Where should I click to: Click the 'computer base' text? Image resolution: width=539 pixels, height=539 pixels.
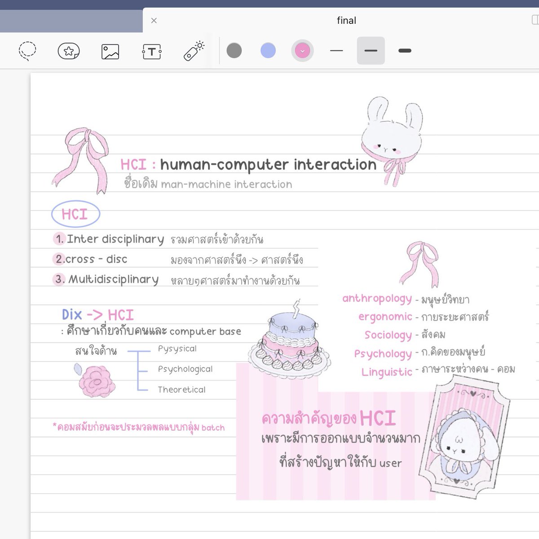pyautogui.click(x=205, y=331)
